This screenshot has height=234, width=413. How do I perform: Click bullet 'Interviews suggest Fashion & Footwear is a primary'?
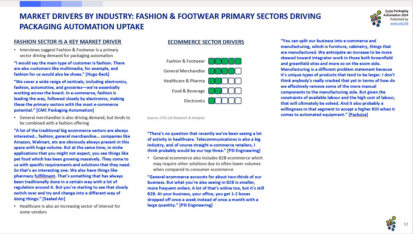point(69,53)
